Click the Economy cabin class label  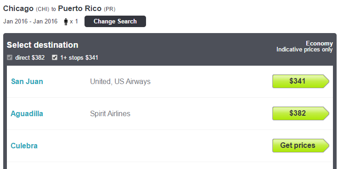click(319, 44)
